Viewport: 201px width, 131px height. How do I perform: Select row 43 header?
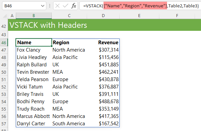[x=4, y=35]
